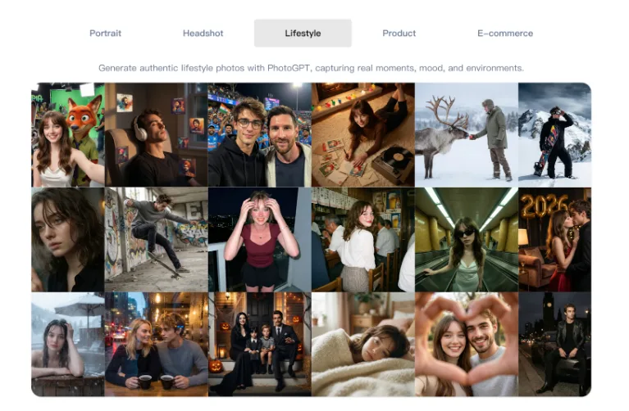629x411 pixels.
Task: View the woman on escalator with sunglasses
Action: tap(466, 239)
